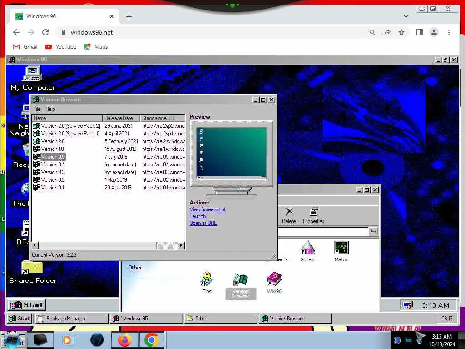Screen dimensions: 465x349
Task: Bookmark this page with the star icon
Action: click(401, 32)
